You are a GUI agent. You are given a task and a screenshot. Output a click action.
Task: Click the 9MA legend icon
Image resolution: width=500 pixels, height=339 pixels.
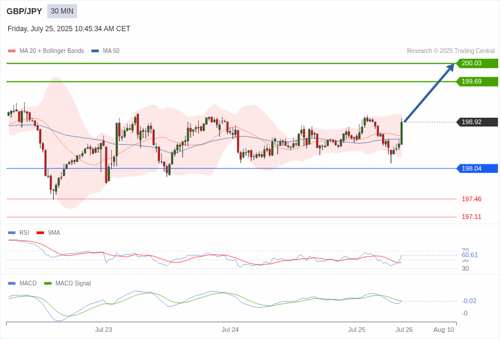click(x=39, y=232)
